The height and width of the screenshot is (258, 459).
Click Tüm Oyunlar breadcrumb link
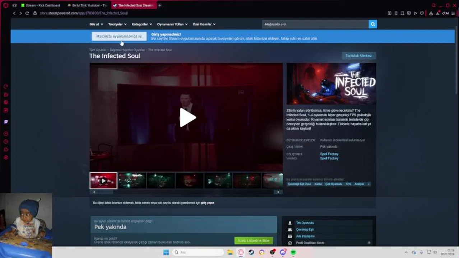coord(98,50)
